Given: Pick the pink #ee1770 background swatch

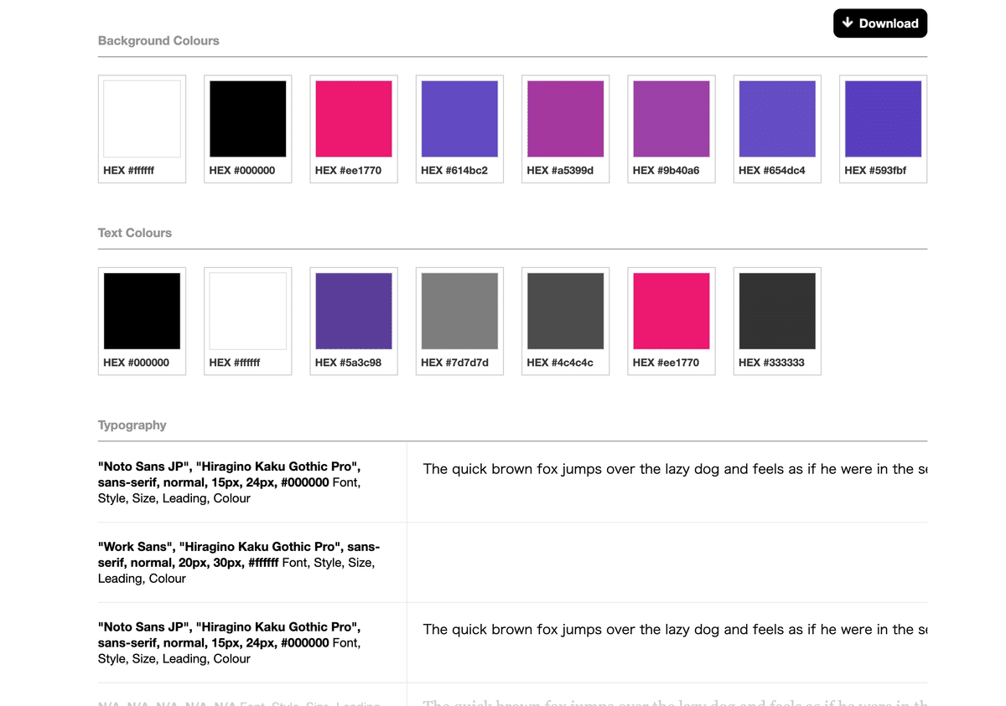Looking at the screenshot, I should pos(354,119).
